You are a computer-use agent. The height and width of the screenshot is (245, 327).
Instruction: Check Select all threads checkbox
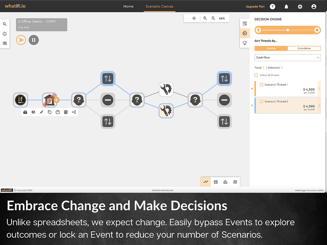point(256,75)
